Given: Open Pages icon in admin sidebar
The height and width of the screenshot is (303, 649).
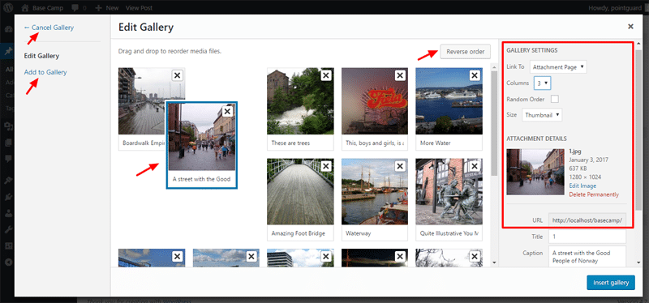Looking at the screenshot, I should [x=8, y=143].
